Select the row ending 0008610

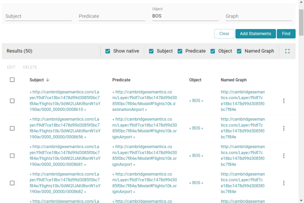click(x=12, y=101)
